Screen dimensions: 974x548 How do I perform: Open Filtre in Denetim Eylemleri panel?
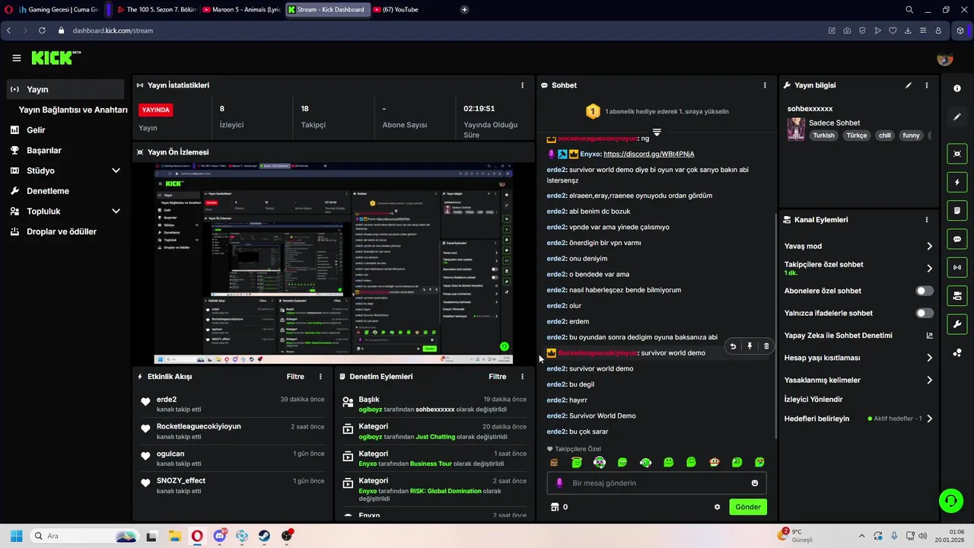pos(497,377)
